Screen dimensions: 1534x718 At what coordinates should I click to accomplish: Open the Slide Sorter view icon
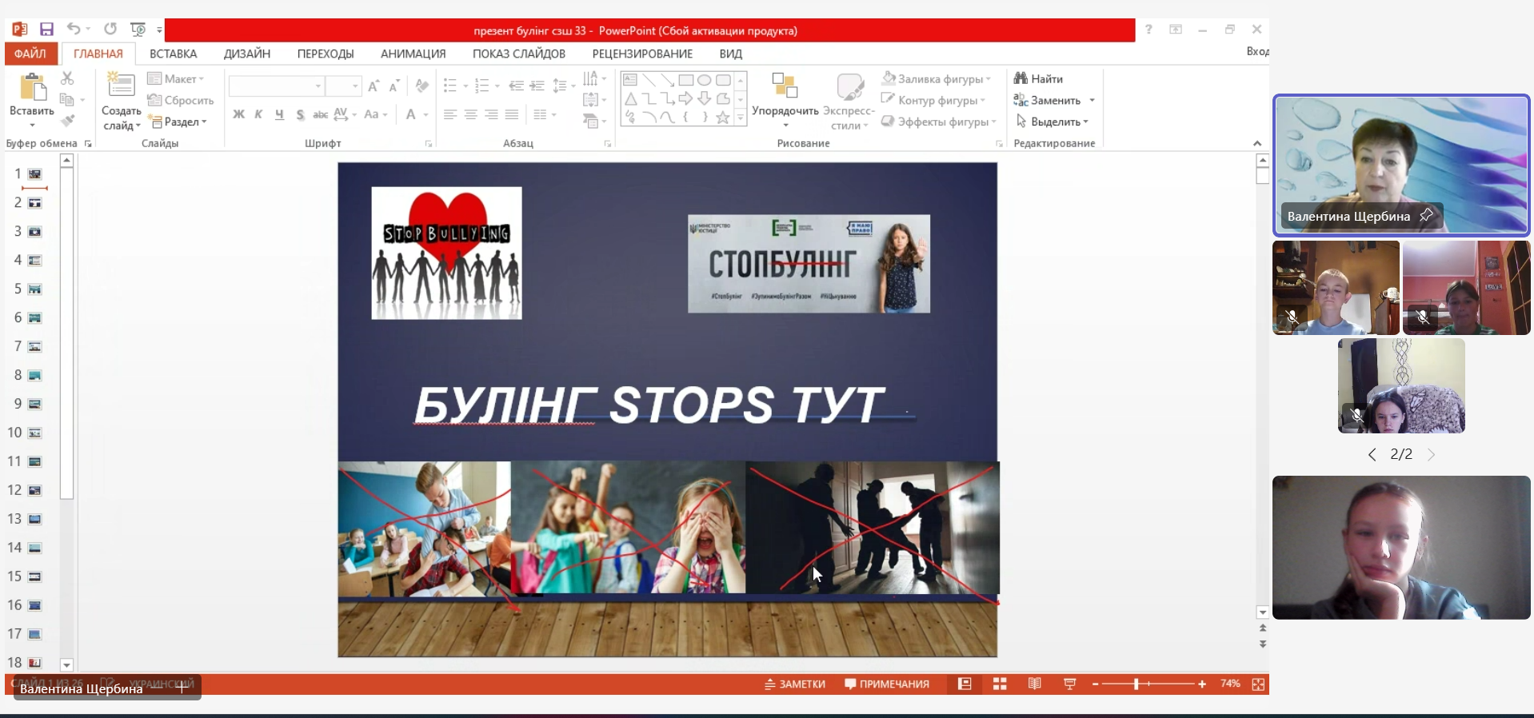click(x=1000, y=684)
